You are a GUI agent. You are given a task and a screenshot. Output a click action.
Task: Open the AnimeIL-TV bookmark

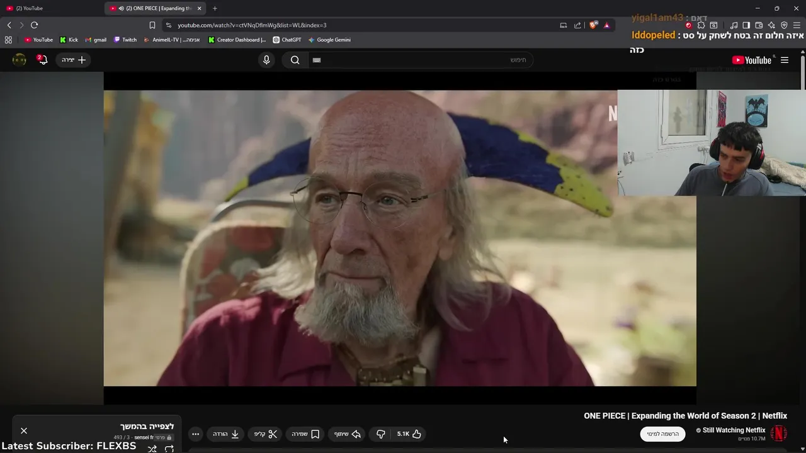pyautogui.click(x=171, y=40)
